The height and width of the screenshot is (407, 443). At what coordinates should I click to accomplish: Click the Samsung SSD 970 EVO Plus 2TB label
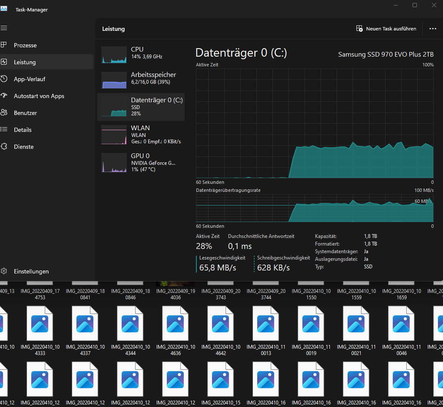tap(386, 54)
